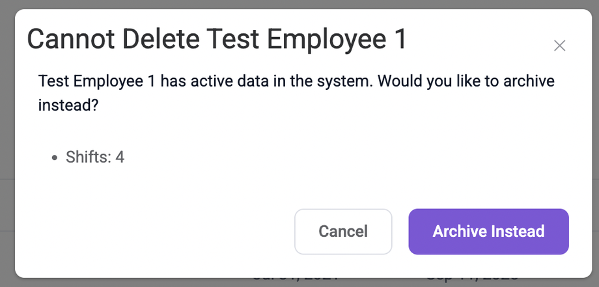Click the 'Shifts: 4' list item
The height and width of the screenshot is (287, 599).
pos(95,157)
